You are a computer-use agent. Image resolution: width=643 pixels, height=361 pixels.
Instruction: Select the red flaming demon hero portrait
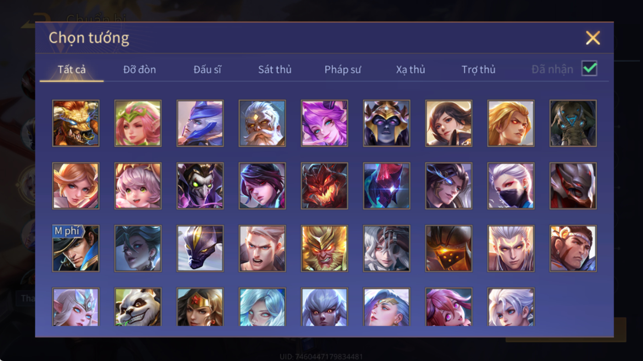[x=324, y=186]
